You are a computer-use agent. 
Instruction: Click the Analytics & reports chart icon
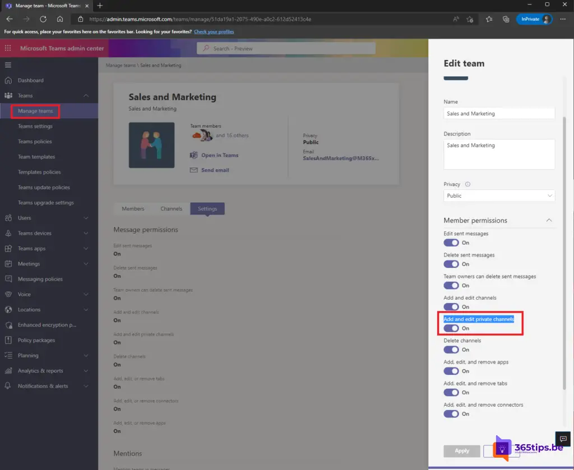click(8, 370)
